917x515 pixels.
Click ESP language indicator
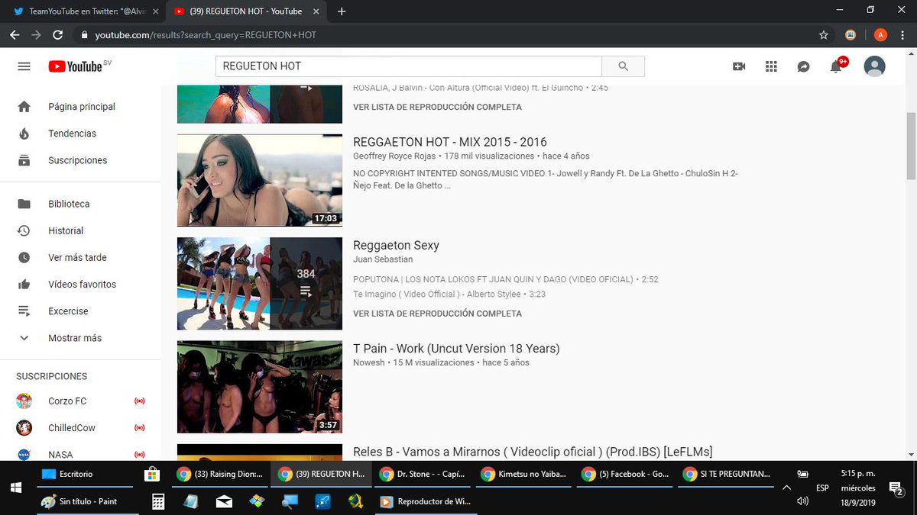click(822, 488)
